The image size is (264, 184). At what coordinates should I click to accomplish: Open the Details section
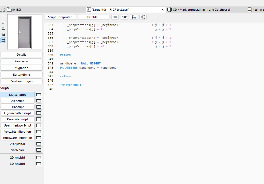pyautogui.click(x=22, y=55)
